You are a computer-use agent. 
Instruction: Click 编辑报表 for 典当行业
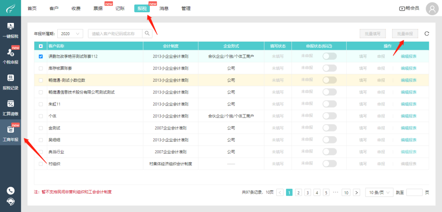[x=409, y=152]
